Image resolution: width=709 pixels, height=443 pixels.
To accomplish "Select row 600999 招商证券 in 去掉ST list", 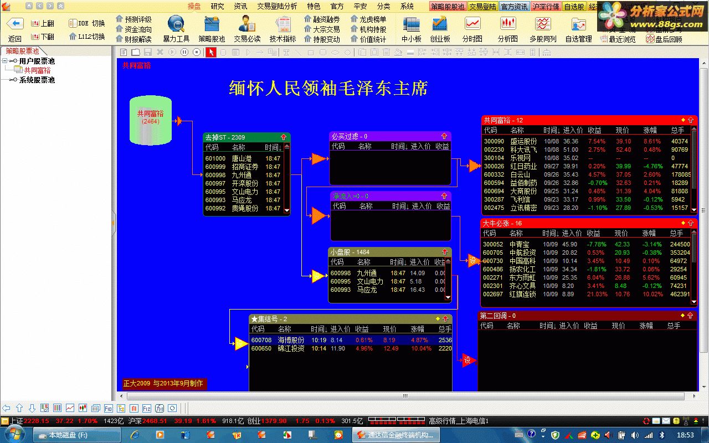I will (243, 167).
